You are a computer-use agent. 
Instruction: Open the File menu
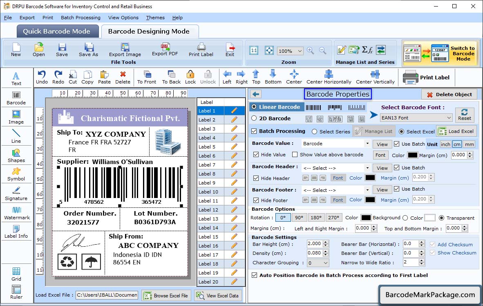point(8,18)
